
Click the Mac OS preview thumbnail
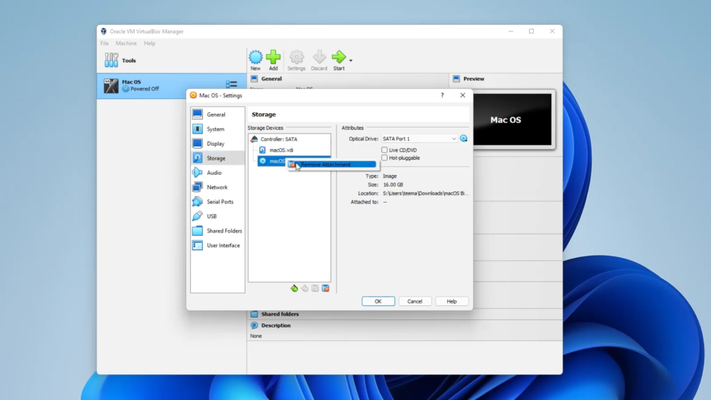point(512,119)
